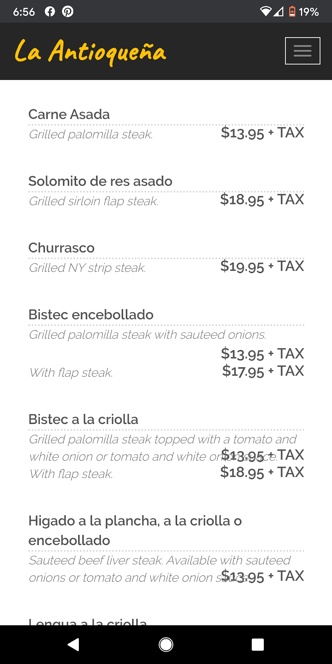Open the hamburger navigation menu
The height and width of the screenshot is (664, 332).
tap(302, 51)
